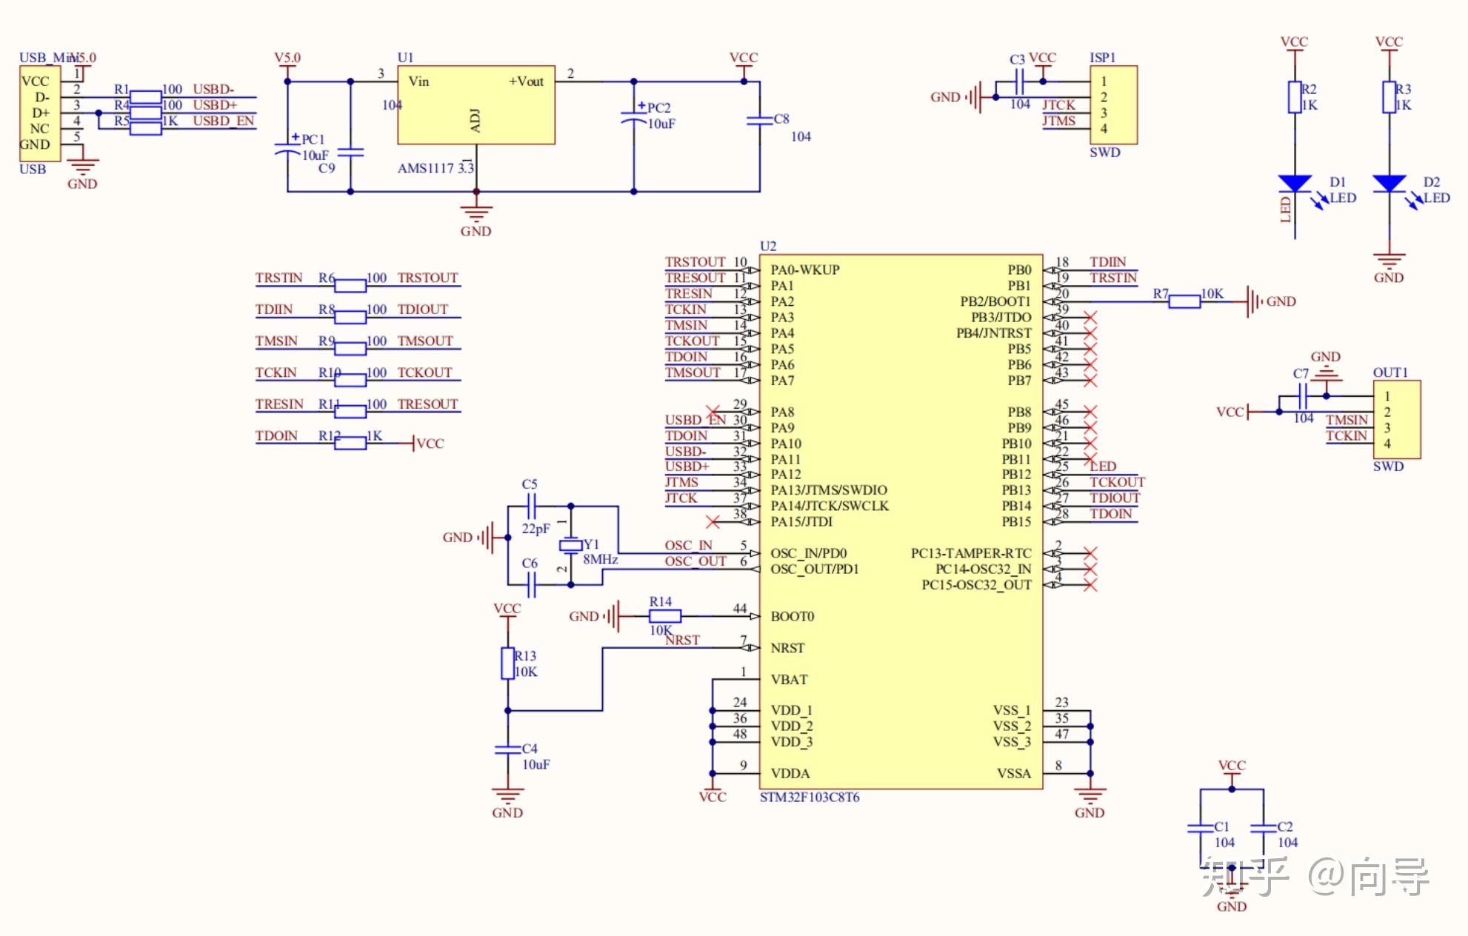This screenshot has height=936, width=1468.
Task: Click the OUT1 SWD header block
Action: tap(1396, 419)
